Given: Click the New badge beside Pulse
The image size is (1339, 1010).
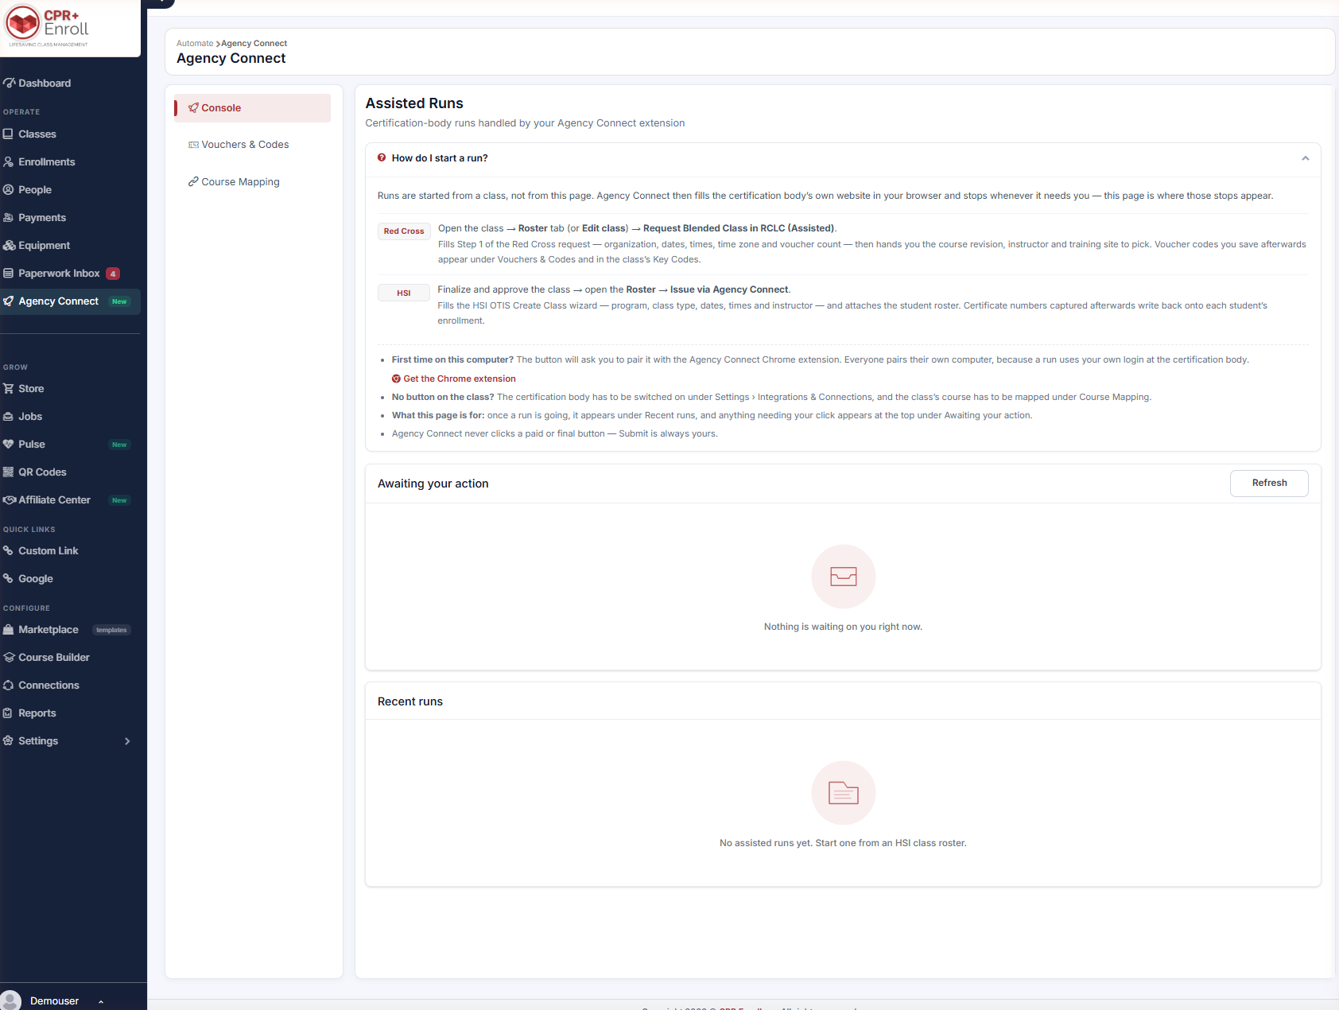Looking at the screenshot, I should coord(119,445).
